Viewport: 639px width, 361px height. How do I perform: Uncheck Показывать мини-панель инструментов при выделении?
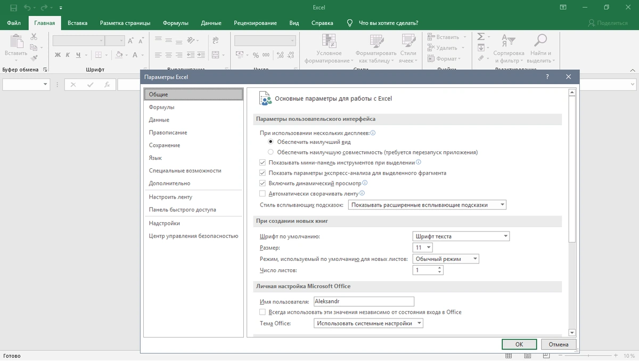(262, 162)
